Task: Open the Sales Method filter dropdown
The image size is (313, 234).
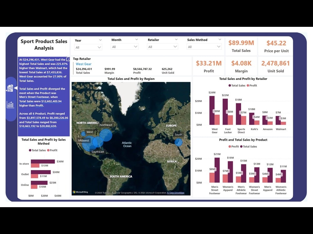Action: [x=204, y=47]
